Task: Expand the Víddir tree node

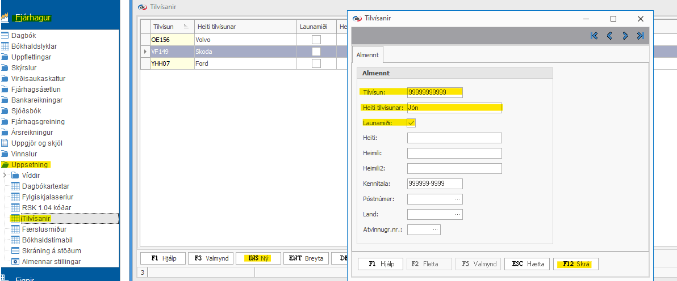Action: click(x=5, y=176)
